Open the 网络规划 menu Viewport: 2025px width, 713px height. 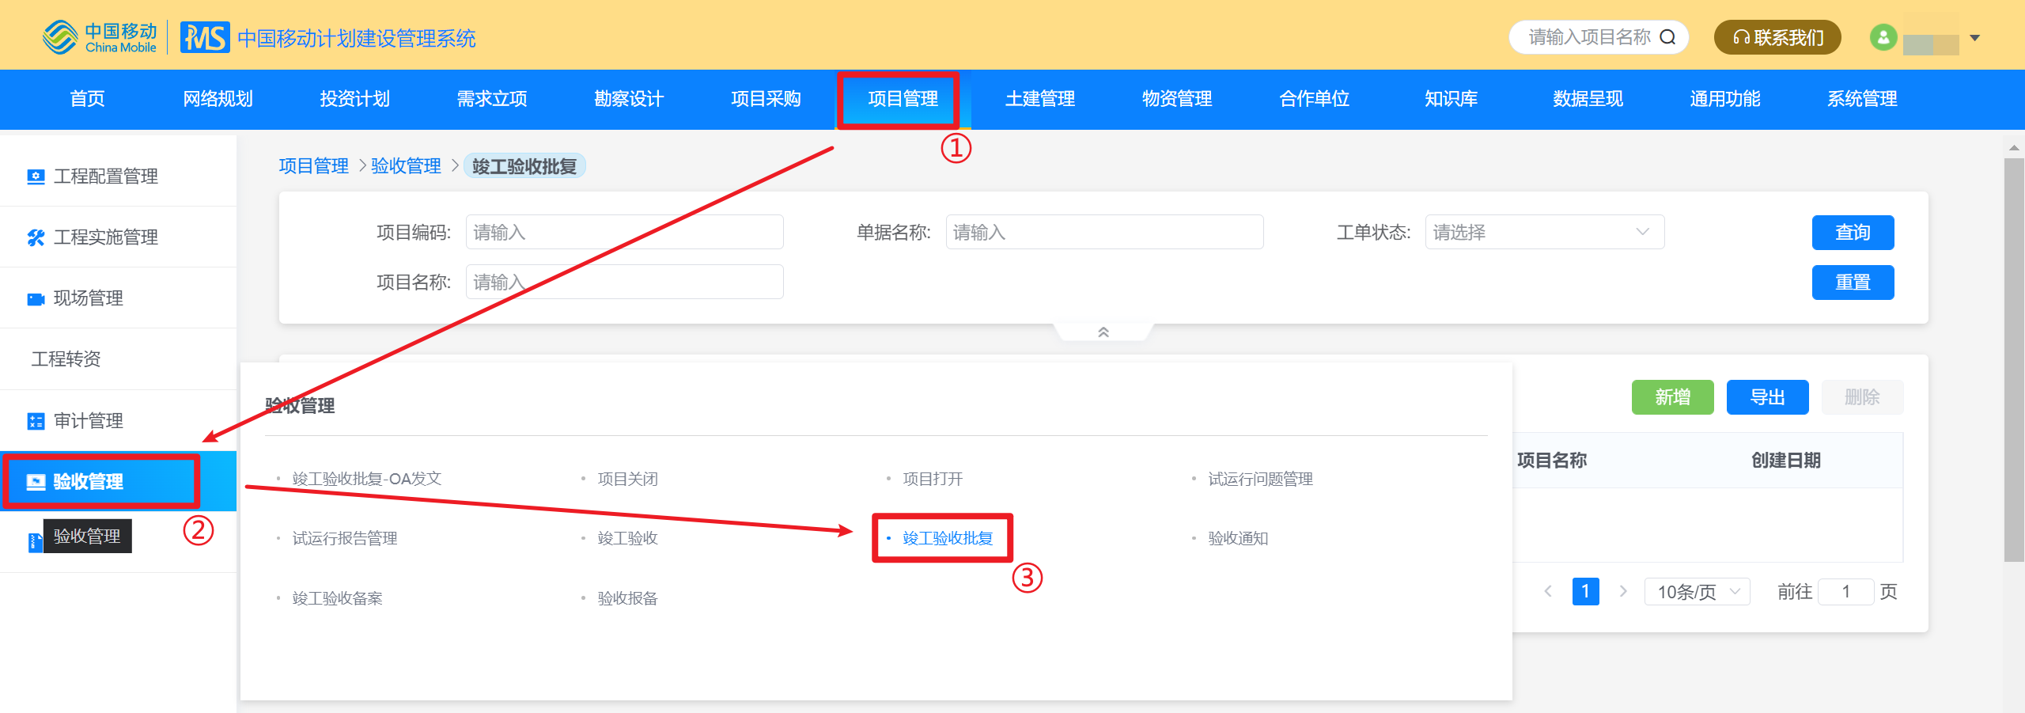(218, 99)
